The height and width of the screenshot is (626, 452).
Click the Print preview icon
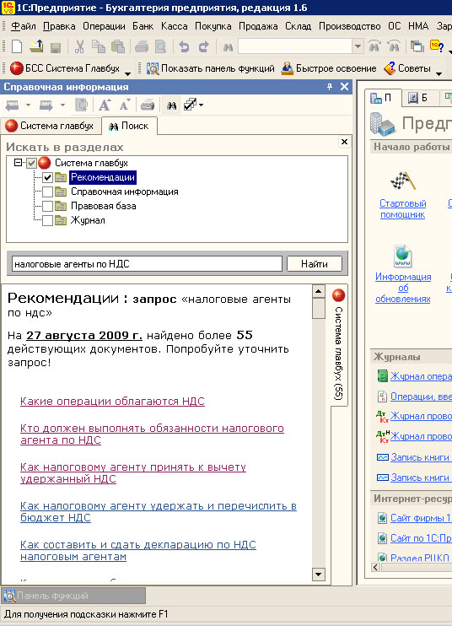(x=160, y=47)
